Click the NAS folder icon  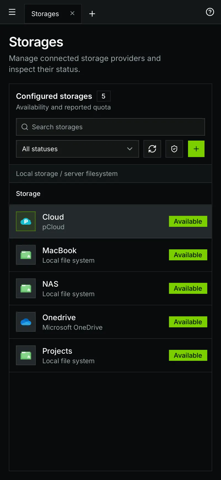(x=26, y=288)
